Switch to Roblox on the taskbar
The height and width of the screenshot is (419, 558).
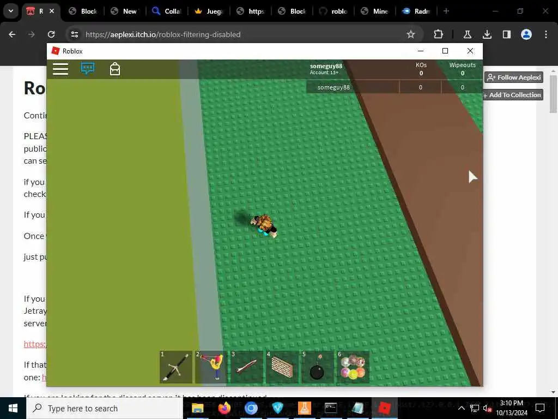pyautogui.click(x=384, y=408)
